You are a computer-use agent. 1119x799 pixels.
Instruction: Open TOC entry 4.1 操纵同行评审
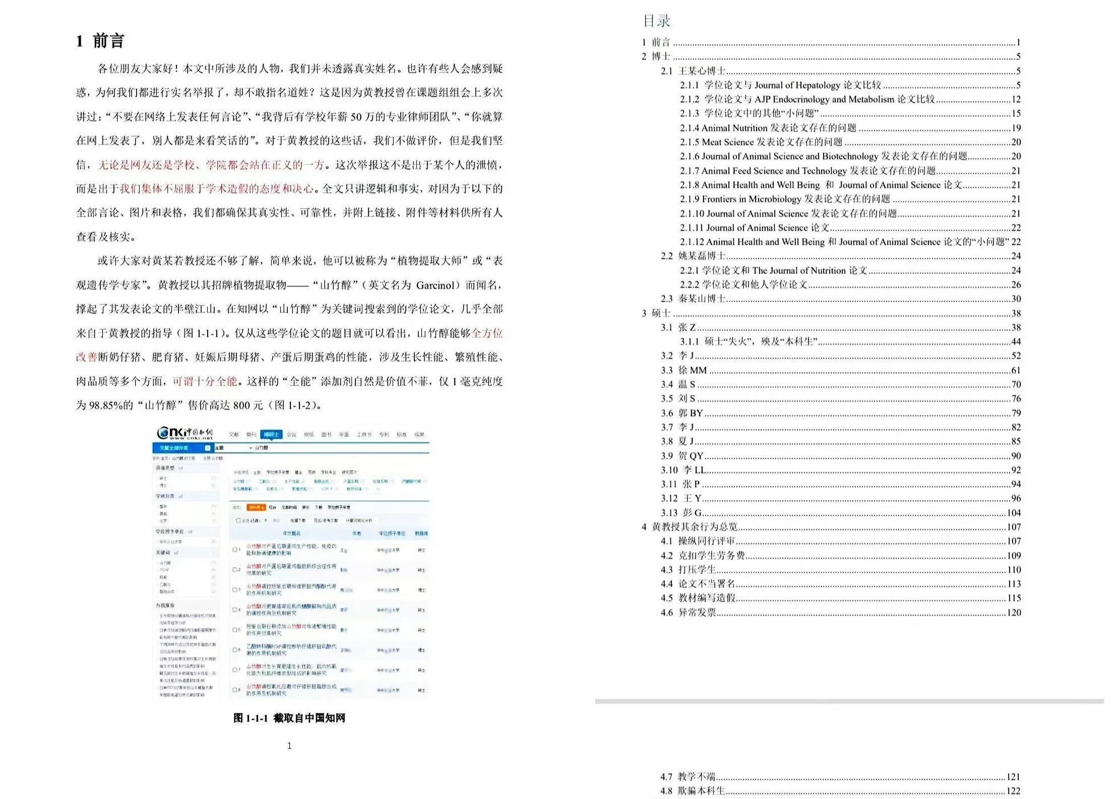(x=840, y=541)
